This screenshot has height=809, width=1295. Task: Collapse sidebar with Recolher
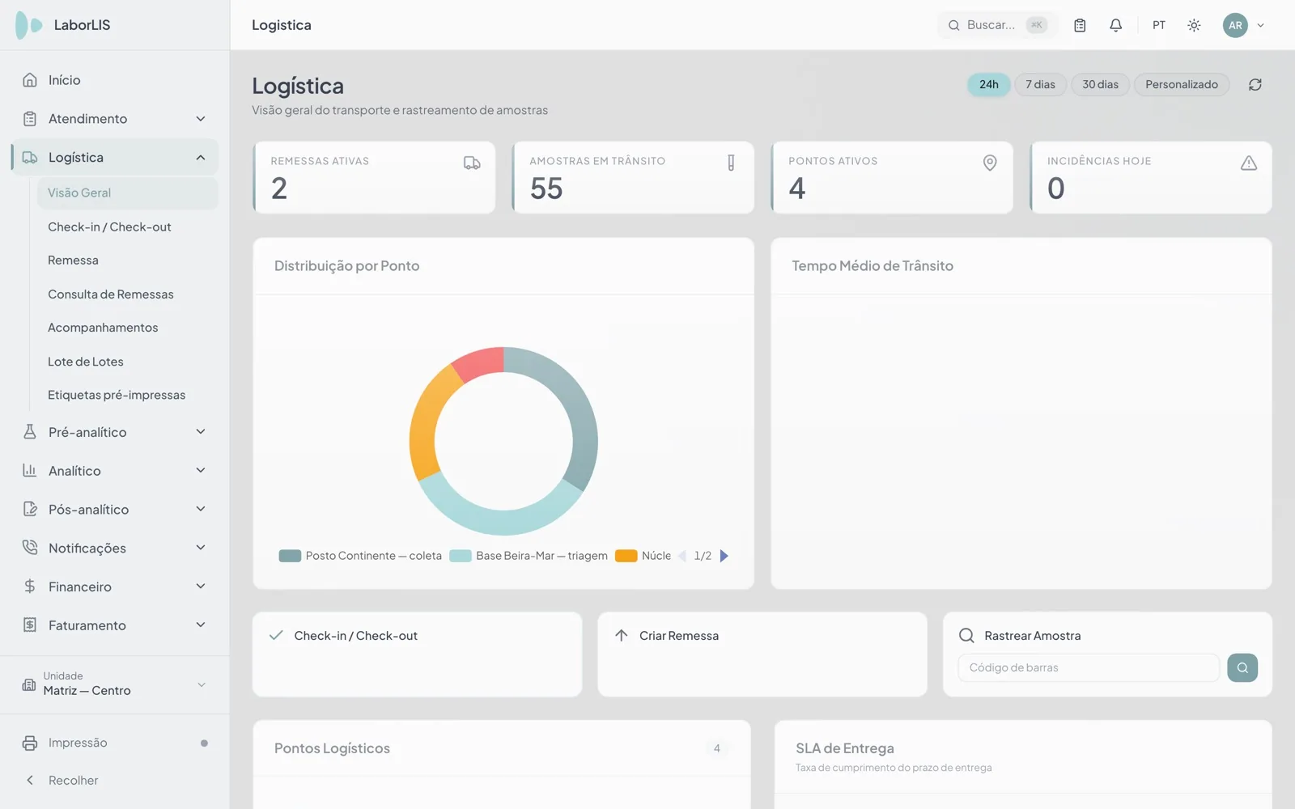point(114,781)
